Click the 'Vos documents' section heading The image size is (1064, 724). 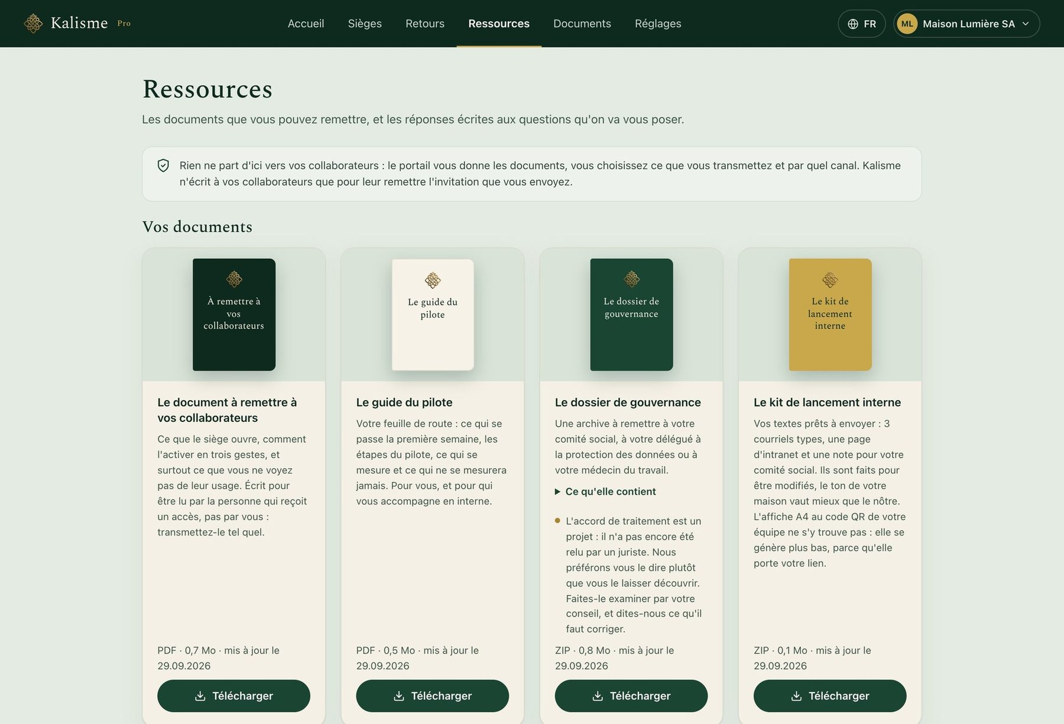pyautogui.click(x=197, y=227)
